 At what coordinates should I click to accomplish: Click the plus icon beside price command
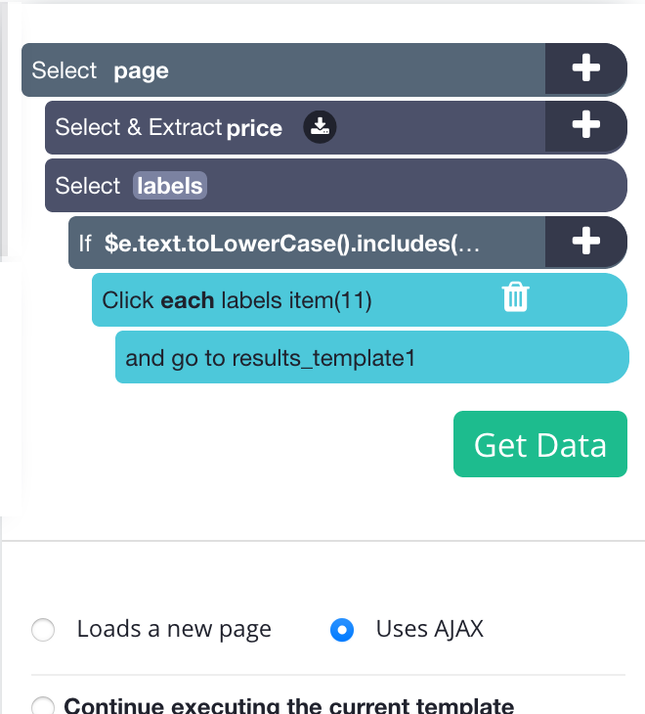pyautogui.click(x=585, y=125)
